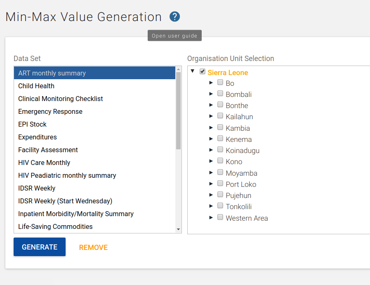Toggle the Kenema checkbox
The height and width of the screenshot is (285, 370).
[x=220, y=138]
